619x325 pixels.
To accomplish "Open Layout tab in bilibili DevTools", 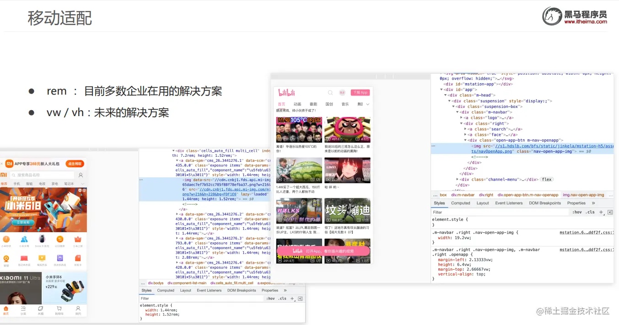I will [x=483, y=203].
